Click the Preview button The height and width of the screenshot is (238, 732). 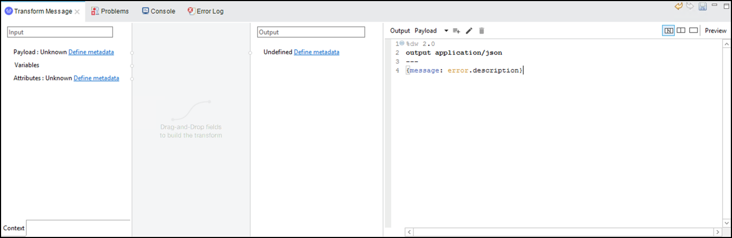716,30
